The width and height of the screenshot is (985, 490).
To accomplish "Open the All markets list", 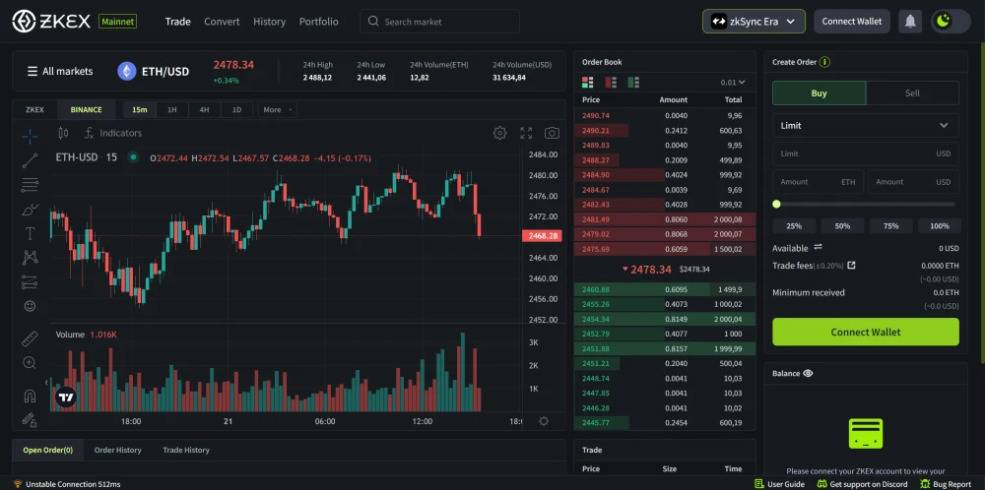I will (x=60, y=72).
